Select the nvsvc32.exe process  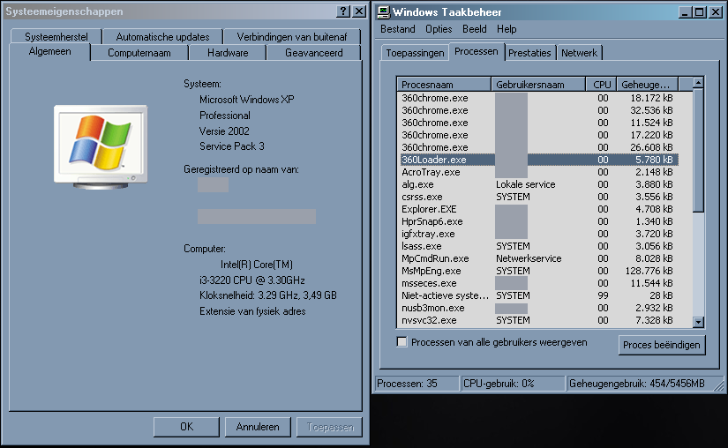pyautogui.click(x=539, y=320)
